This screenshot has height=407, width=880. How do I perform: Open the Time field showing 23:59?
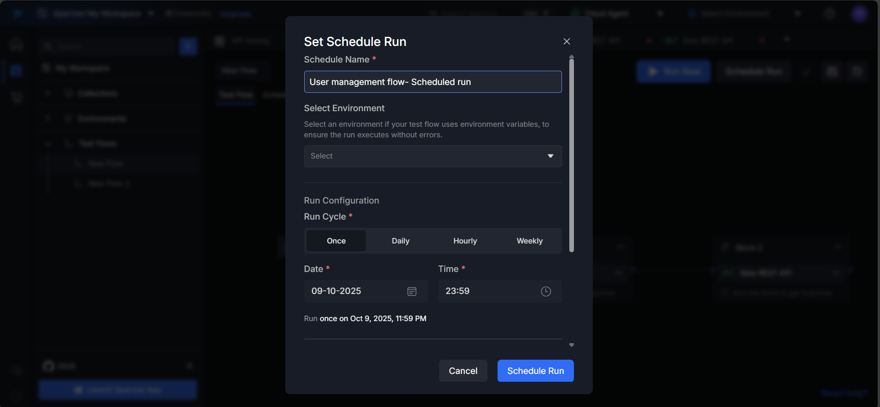[x=488, y=291]
